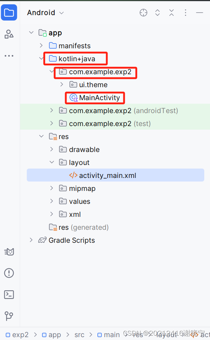This screenshot has height=340, width=210.
Task: Click the exp2 breadcrumb in the navigation bar
Action: [17, 335]
